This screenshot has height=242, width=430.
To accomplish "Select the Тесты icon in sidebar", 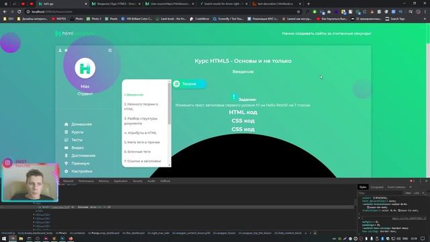I will click(x=66, y=140).
